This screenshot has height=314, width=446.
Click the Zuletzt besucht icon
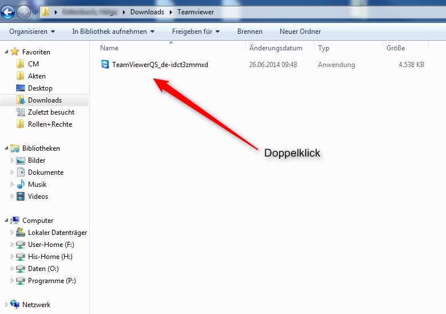click(21, 112)
